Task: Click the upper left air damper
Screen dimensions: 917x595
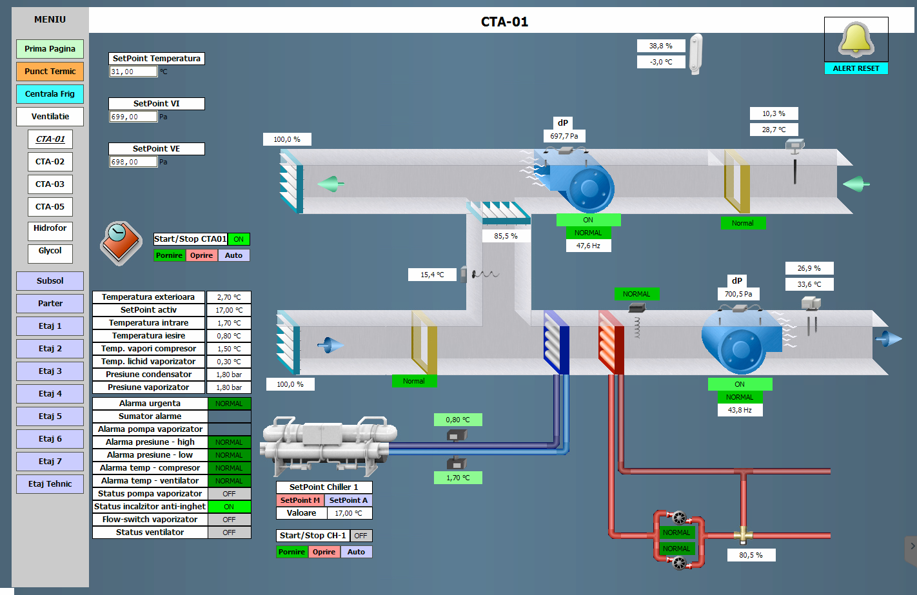Action: pyautogui.click(x=291, y=181)
